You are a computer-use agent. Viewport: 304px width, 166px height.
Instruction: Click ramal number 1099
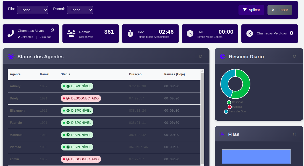(x=44, y=147)
